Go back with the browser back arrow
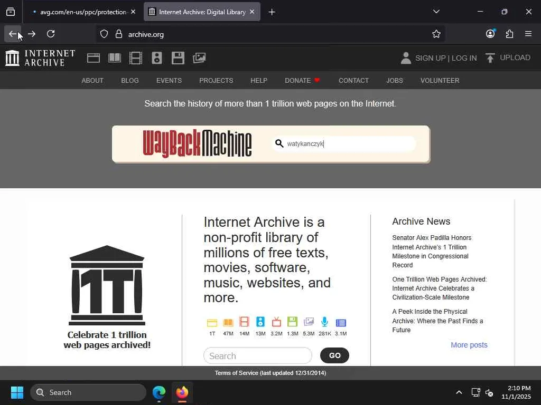Screen dimensions: 541x405 point(13,34)
